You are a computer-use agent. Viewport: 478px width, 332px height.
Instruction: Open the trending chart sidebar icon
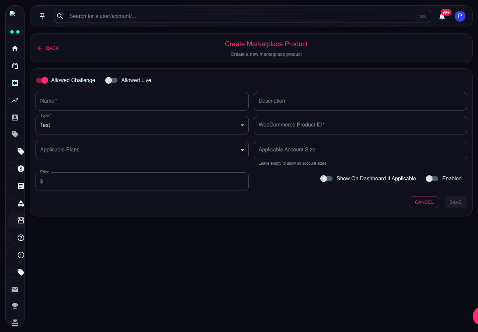pyautogui.click(x=15, y=100)
